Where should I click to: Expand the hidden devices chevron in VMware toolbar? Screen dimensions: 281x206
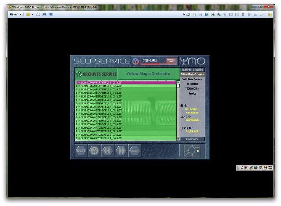point(184,14)
